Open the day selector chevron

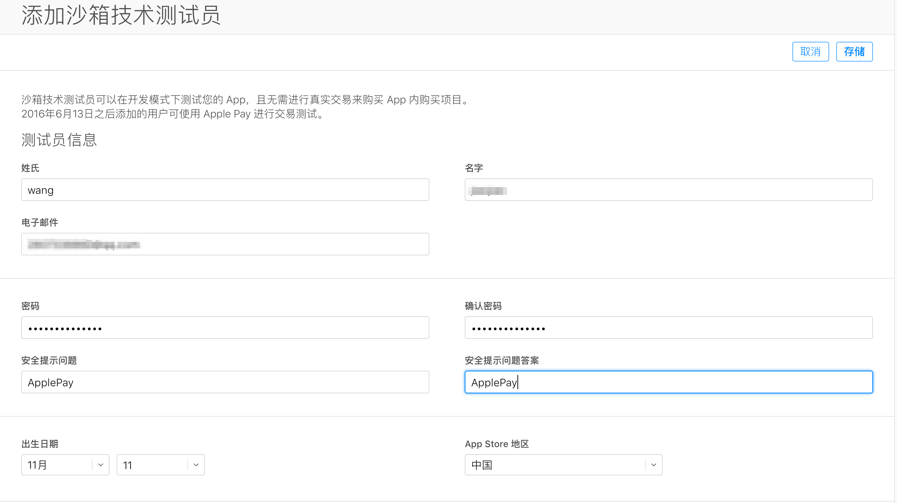(x=195, y=464)
